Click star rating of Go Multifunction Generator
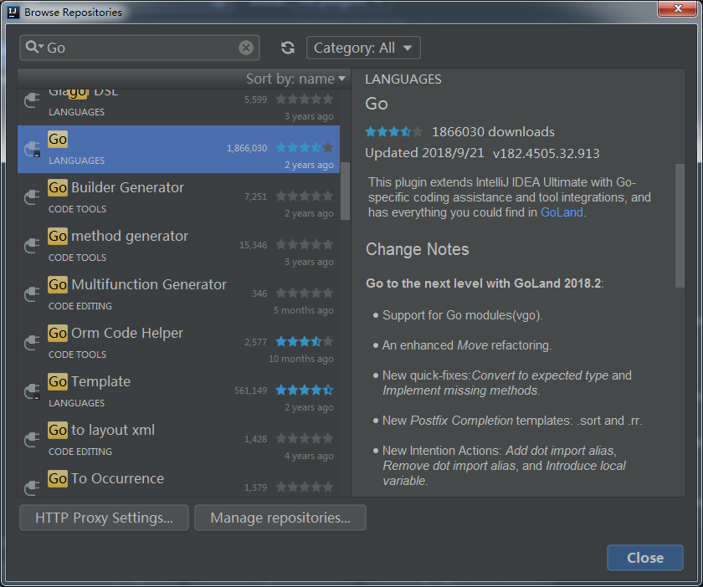 pyautogui.click(x=305, y=293)
